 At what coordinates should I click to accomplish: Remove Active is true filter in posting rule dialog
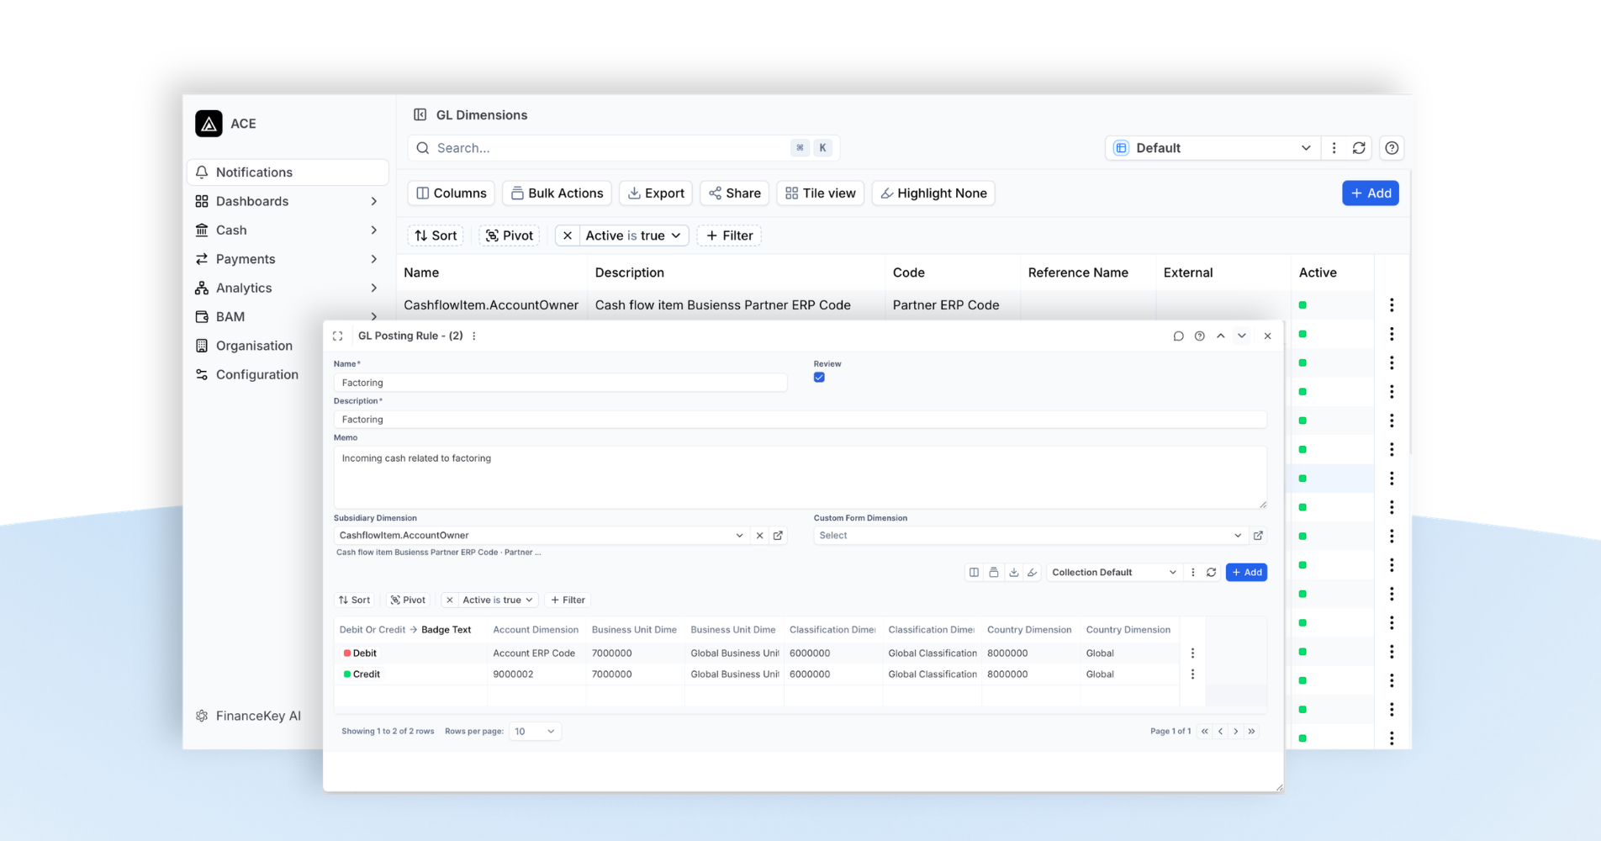pyautogui.click(x=450, y=600)
